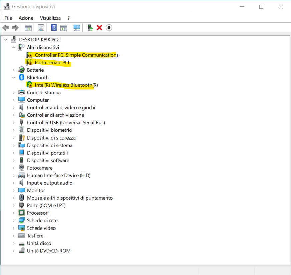Image resolution: width=291 pixels, height=275 pixels.
Task: Click the Batterie battery icon
Action: pos(21,70)
